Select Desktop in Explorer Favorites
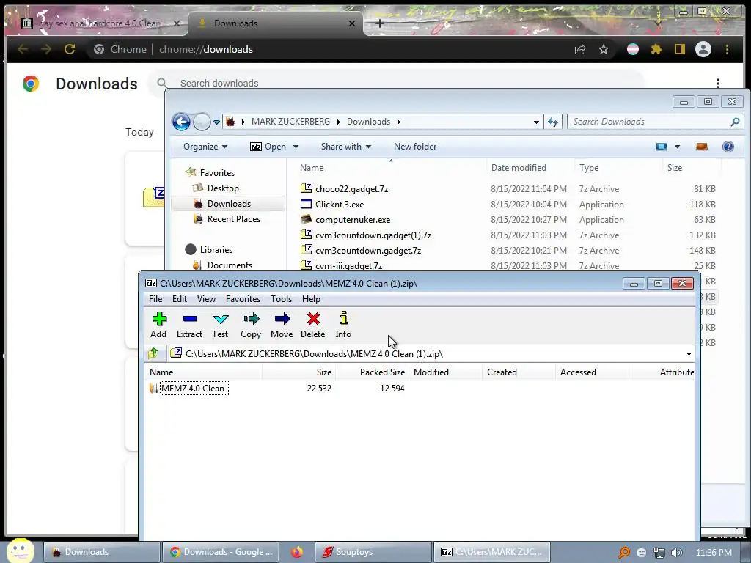This screenshot has height=563, width=751. click(x=222, y=188)
